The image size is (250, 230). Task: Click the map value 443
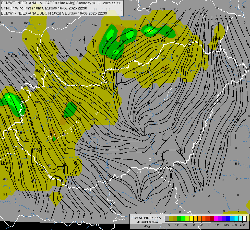pyautogui.click(x=34, y=196)
